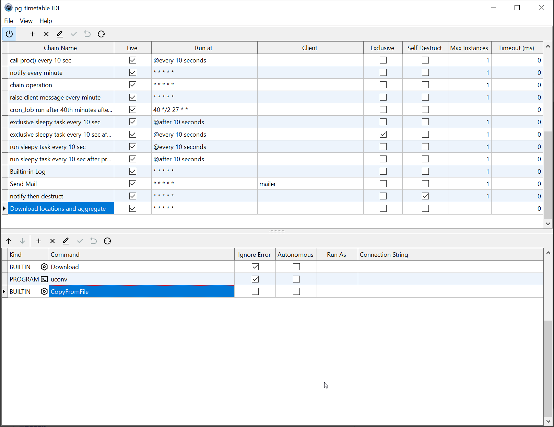Viewport: 554px width, 427px height.
Task: Delete selected chain with X icon
Action: [46, 34]
